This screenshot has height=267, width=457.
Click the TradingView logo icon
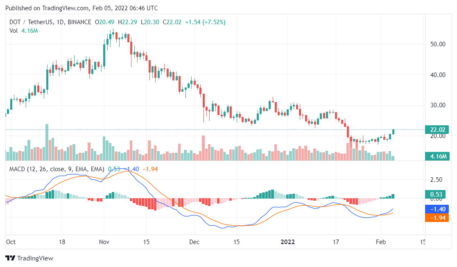pos(10,258)
